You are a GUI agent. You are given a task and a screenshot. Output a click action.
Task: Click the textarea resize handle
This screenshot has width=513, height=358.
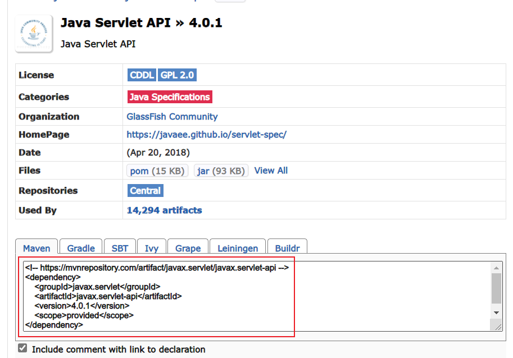498,327
